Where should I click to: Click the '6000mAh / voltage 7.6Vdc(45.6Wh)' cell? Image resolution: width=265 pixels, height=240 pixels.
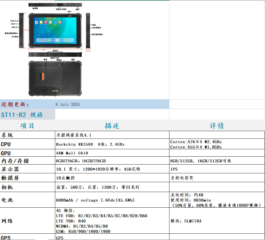112,200
